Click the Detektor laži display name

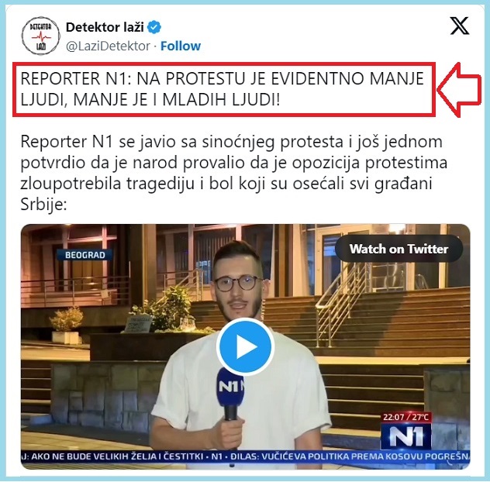coord(105,27)
